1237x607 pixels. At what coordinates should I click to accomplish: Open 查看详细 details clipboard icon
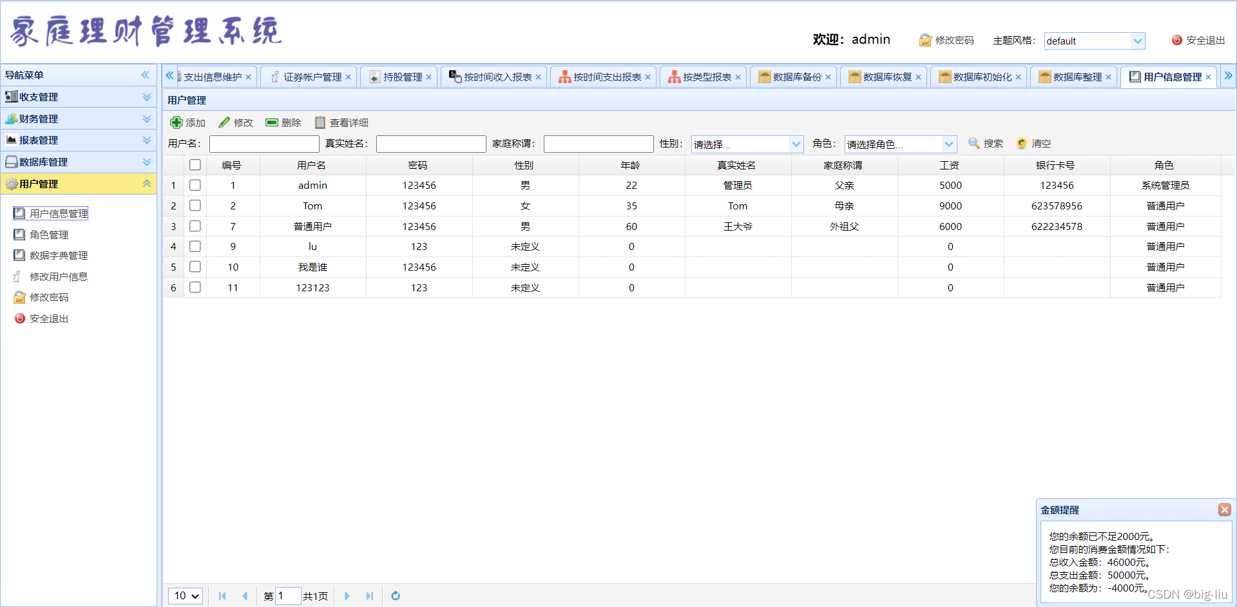point(320,122)
